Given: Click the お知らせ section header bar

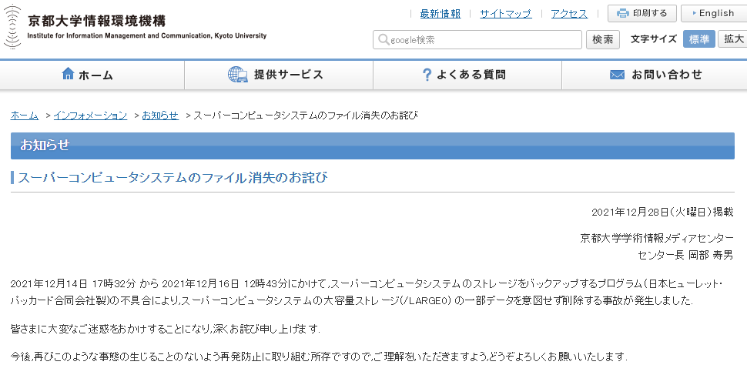Looking at the screenshot, I should click(373, 146).
